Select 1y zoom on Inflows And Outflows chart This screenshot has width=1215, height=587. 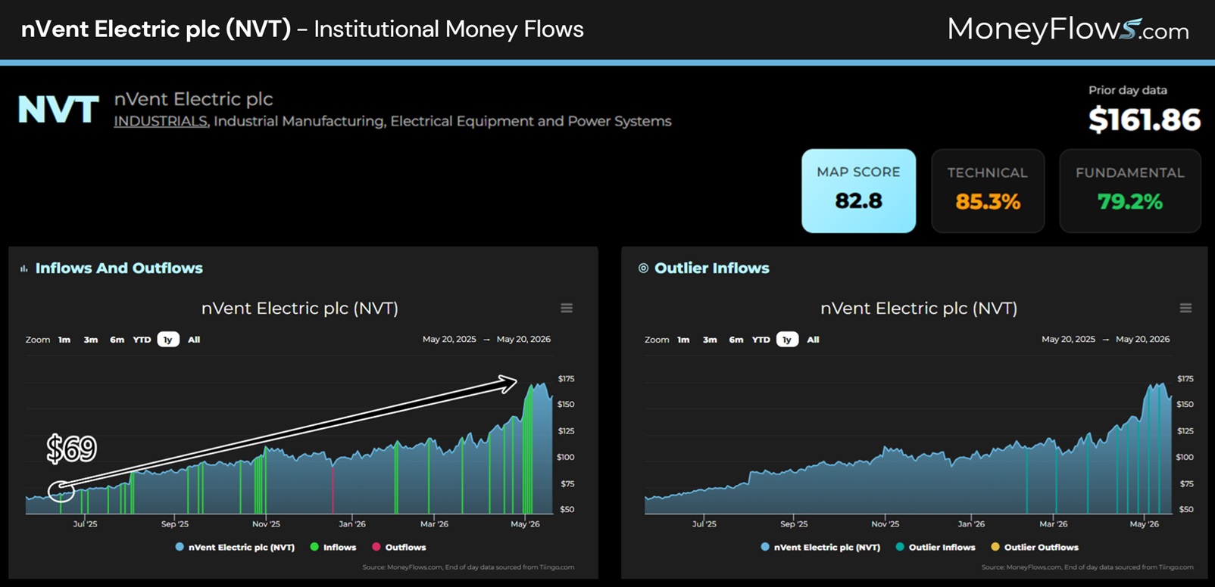click(168, 340)
